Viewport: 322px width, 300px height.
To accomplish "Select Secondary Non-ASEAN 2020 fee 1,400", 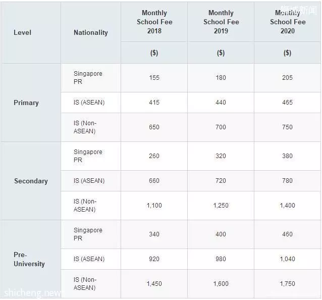I will [x=287, y=205].
